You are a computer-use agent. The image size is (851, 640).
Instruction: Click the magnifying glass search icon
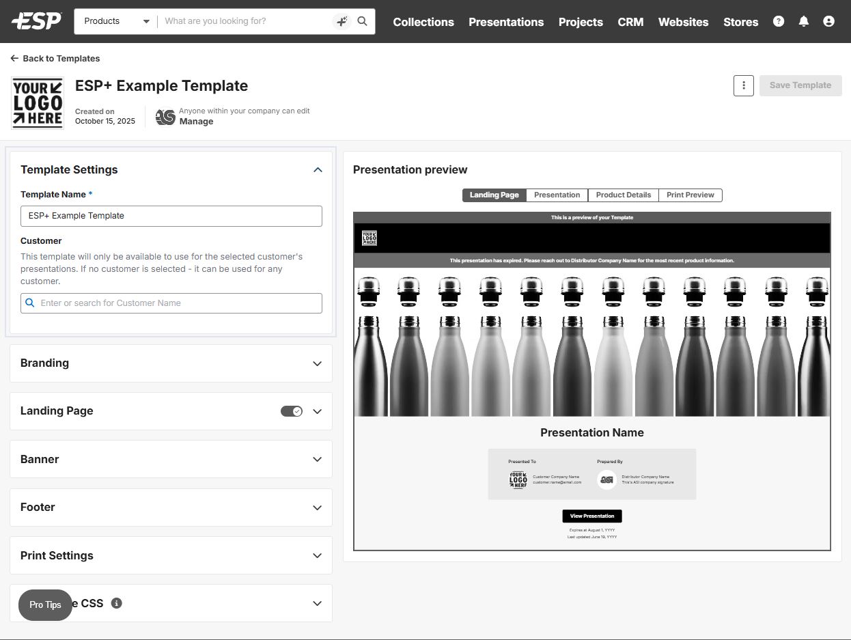(363, 21)
